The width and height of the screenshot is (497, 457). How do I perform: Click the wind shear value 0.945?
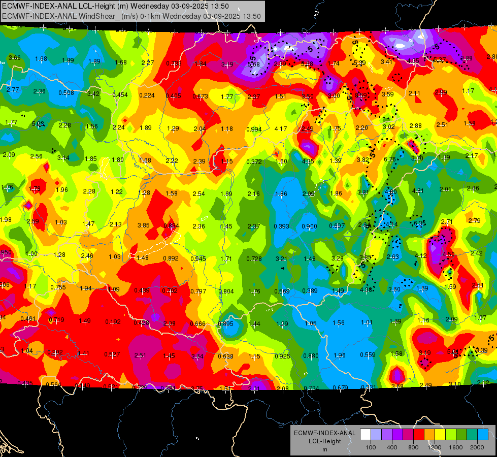[198, 259]
